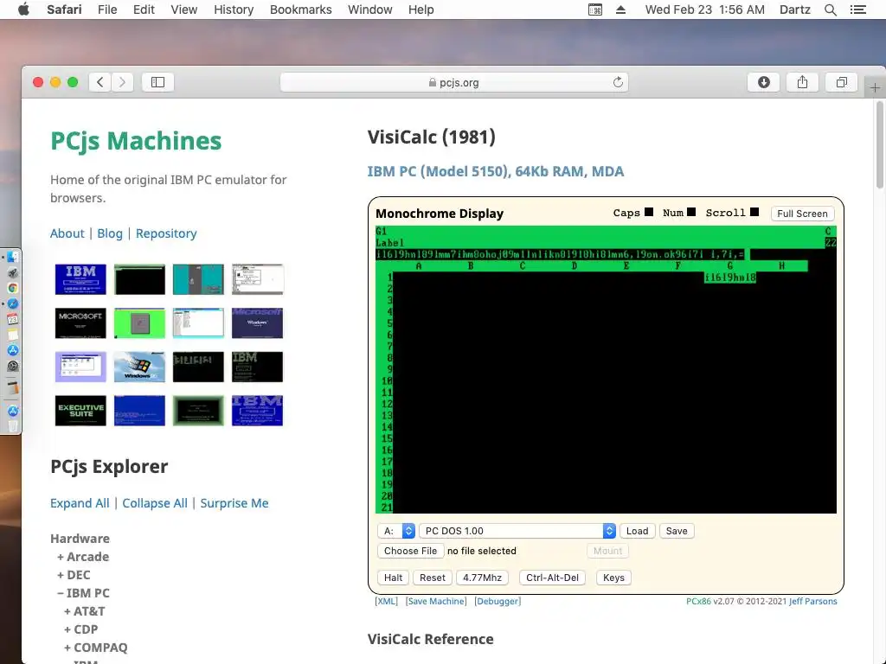Screen dimensions: 886x664
Task: Click the Keys button
Action: coord(613,578)
